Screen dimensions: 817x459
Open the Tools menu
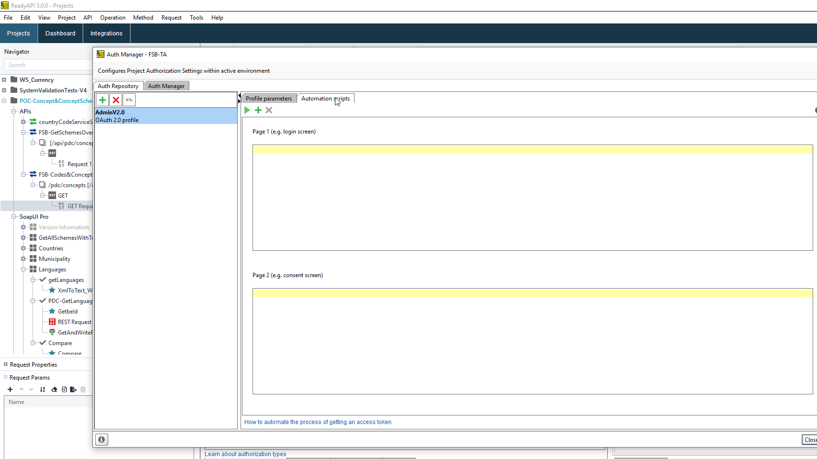tap(196, 18)
